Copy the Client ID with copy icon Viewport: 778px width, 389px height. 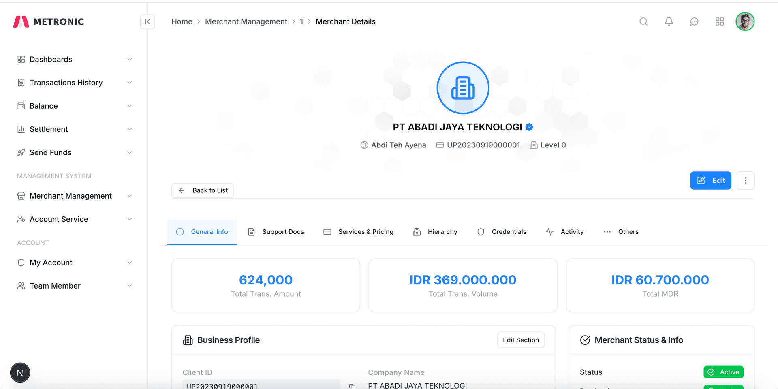point(352,386)
